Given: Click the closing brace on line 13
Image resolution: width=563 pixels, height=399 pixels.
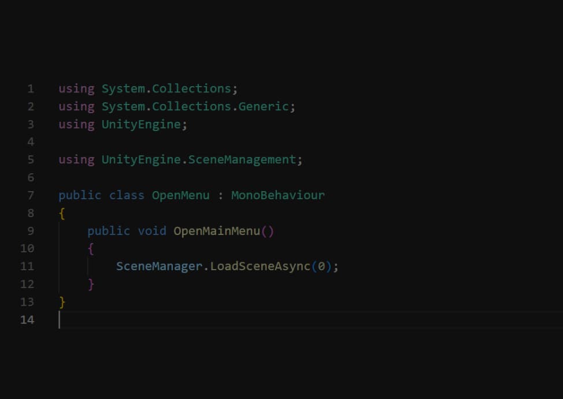Looking at the screenshot, I should (x=62, y=302).
